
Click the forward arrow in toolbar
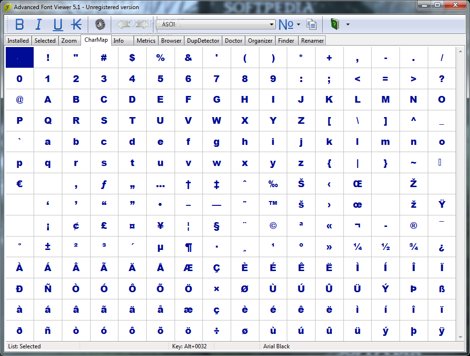point(142,24)
